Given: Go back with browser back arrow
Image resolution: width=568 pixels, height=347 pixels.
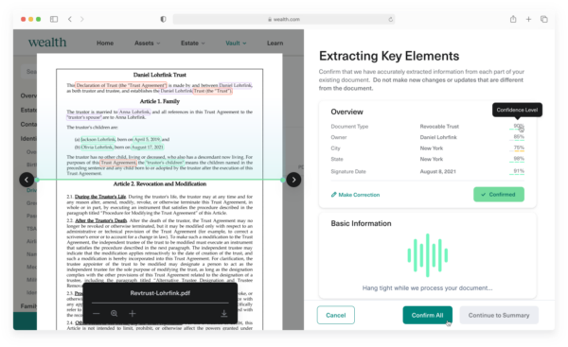Looking at the screenshot, I should pyautogui.click(x=70, y=19).
